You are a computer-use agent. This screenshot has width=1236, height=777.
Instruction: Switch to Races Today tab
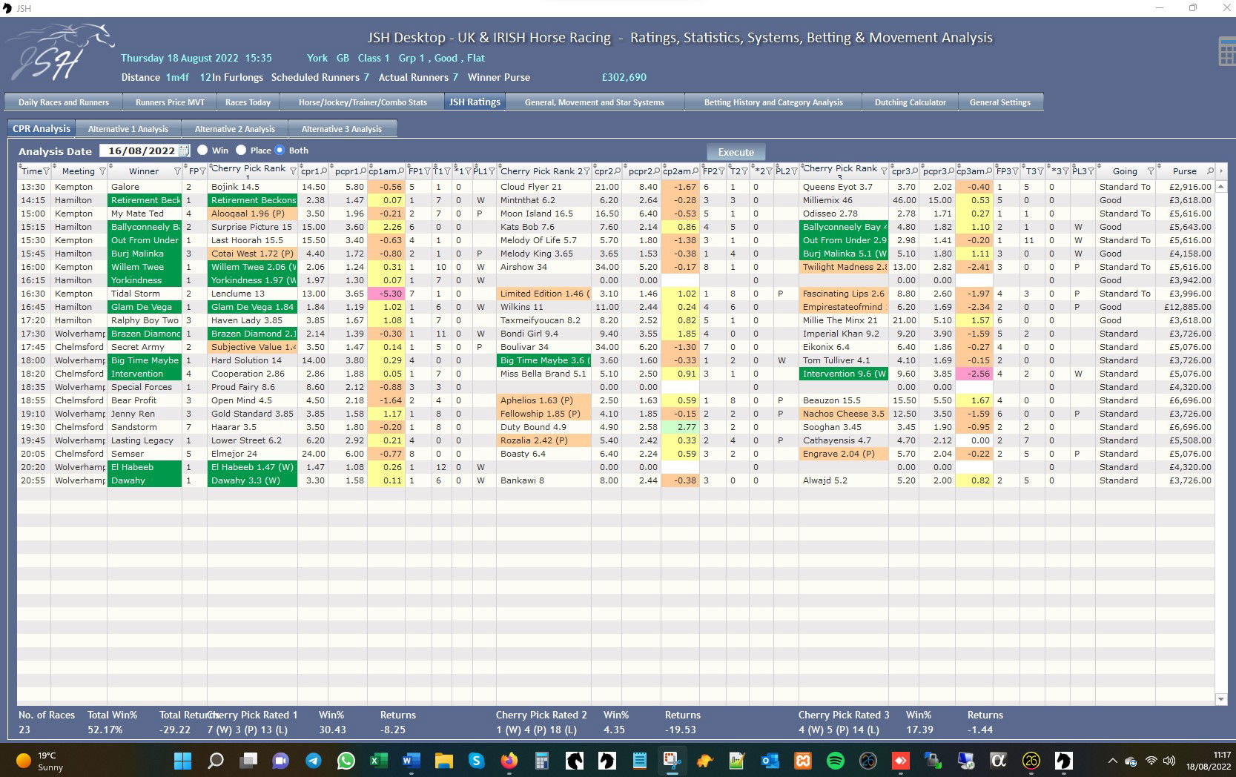[x=248, y=102]
